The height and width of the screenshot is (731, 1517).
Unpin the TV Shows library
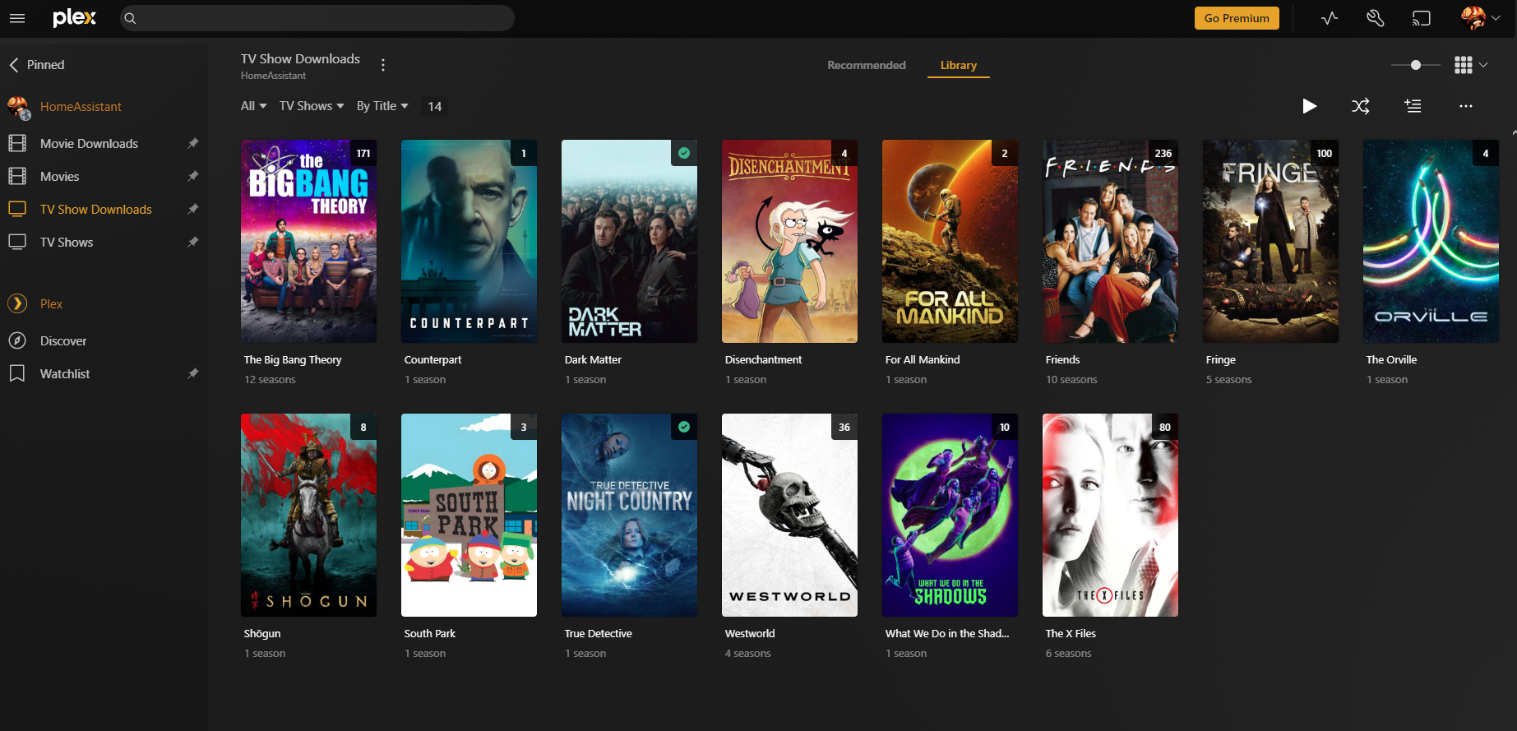193,242
